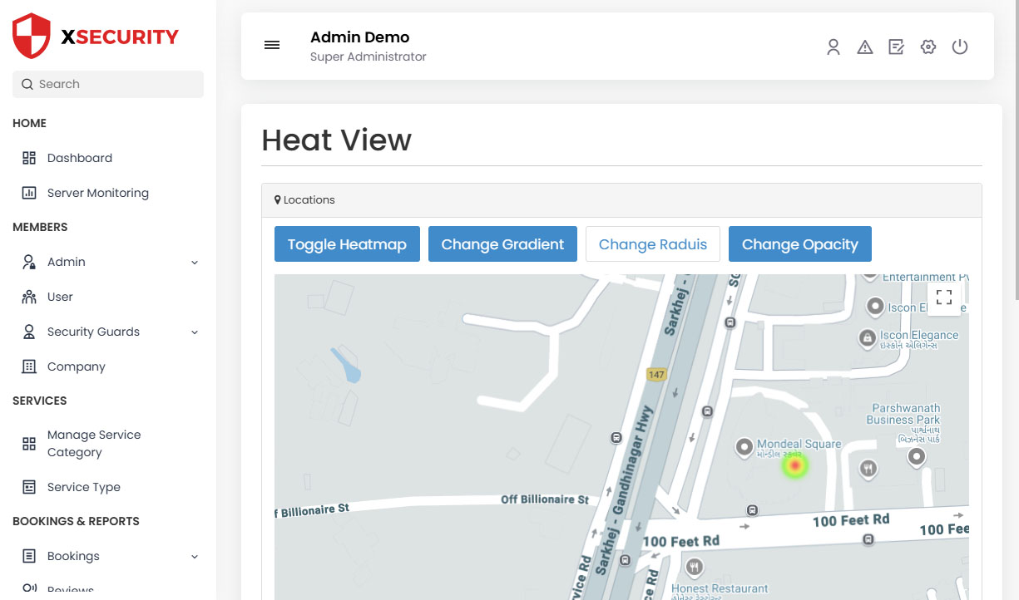Click the Super Administrator role text
The width and height of the screenshot is (1019, 600).
click(x=369, y=57)
